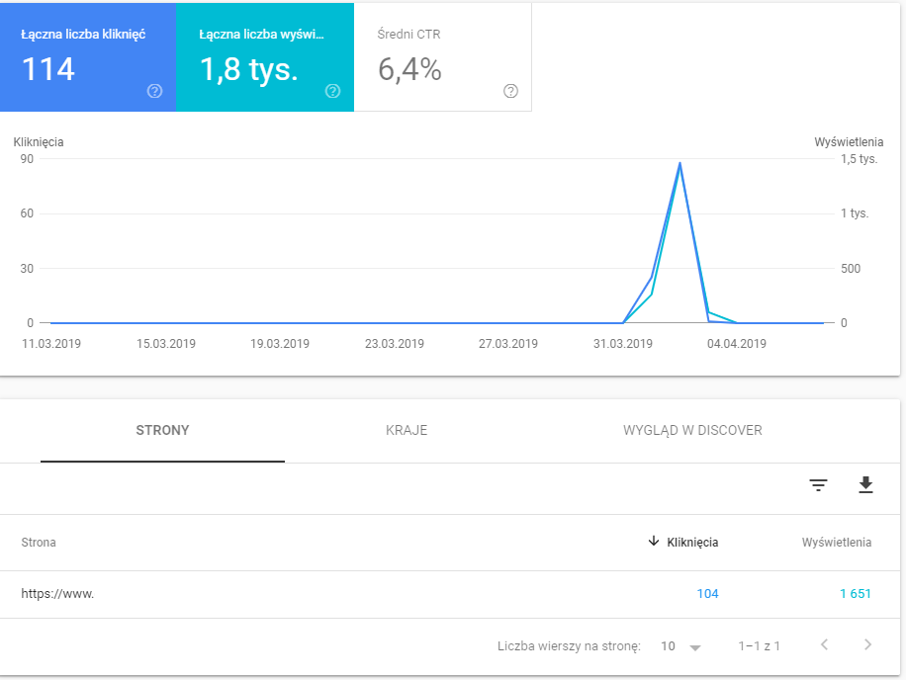This screenshot has height=680, width=906.
Task: Open help for Łączna liczba wyświetleń metric
Action: point(333,92)
